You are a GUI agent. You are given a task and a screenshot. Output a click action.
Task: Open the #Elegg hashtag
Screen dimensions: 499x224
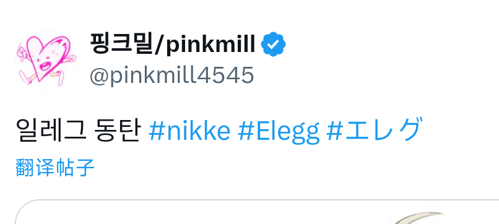278,131
